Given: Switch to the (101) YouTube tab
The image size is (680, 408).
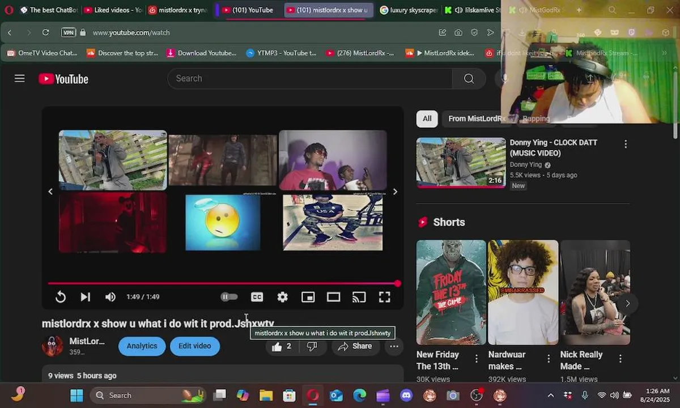Looking at the screenshot, I should click(x=248, y=10).
